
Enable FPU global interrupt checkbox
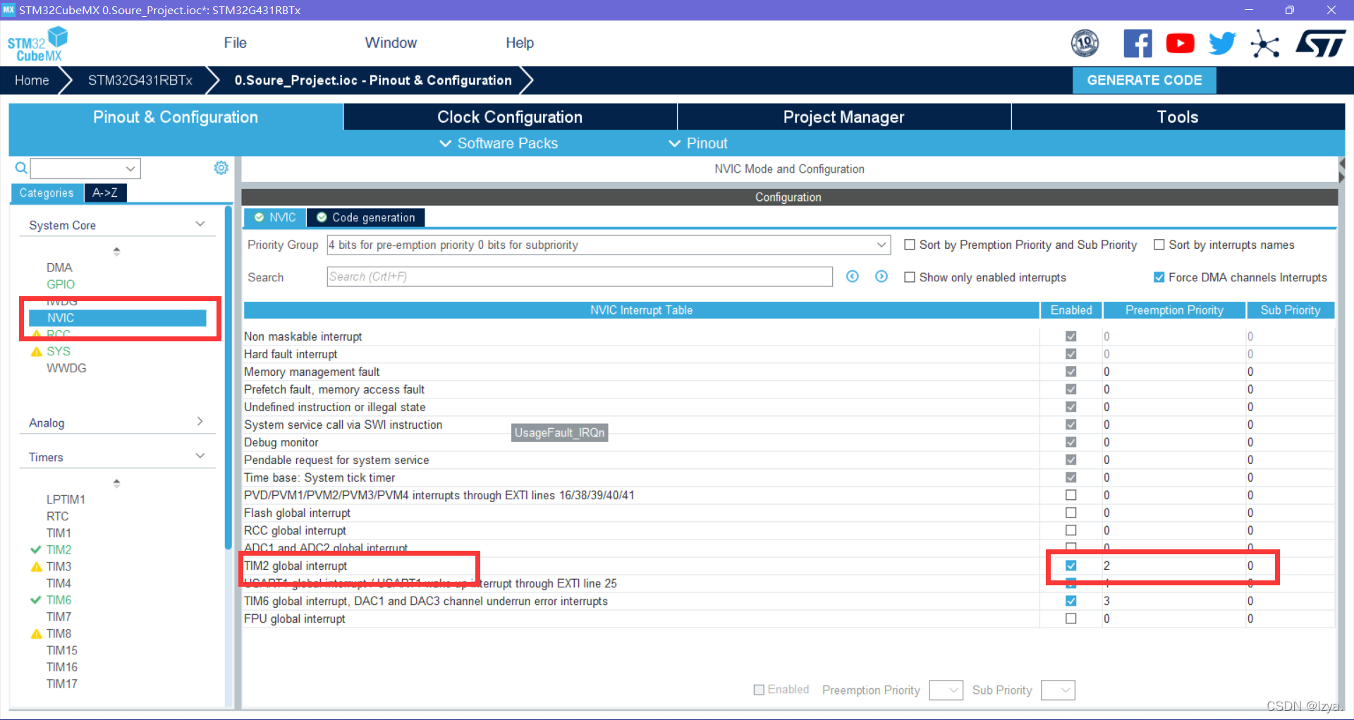(1071, 618)
